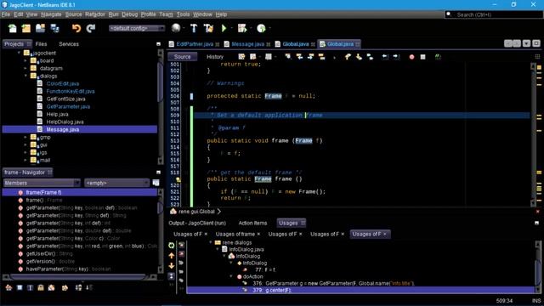Viewport: 544px width, 306px height.
Task: Click the Build Project hammer icon
Action: (194, 28)
